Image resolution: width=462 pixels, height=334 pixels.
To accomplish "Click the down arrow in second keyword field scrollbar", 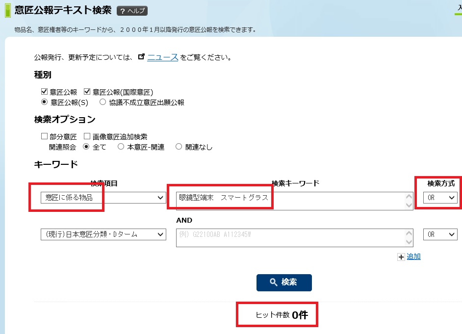I will (409, 242).
